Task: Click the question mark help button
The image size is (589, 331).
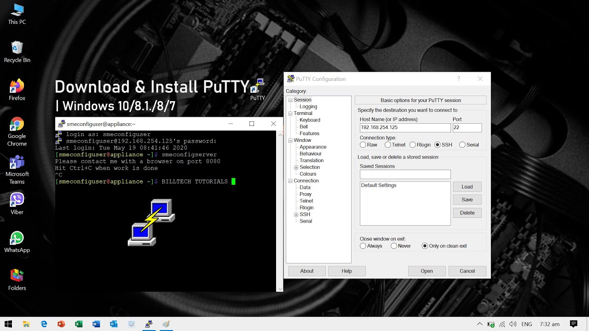Action: pyautogui.click(x=458, y=79)
